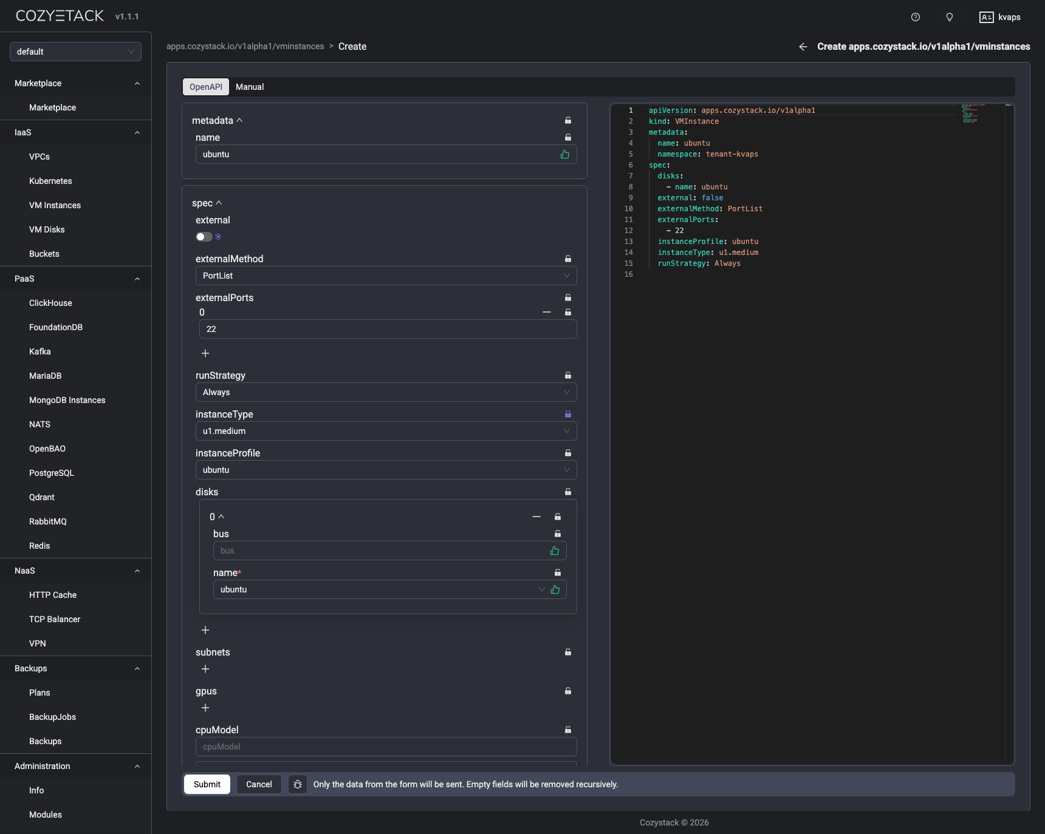Collapse the PaaS sidebar section
Image resolution: width=1045 pixels, height=834 pixels.
[x=137, y=279]
